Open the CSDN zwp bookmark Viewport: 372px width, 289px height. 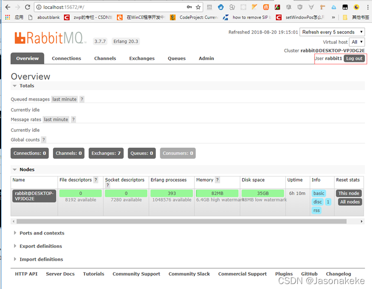[88, 17]
